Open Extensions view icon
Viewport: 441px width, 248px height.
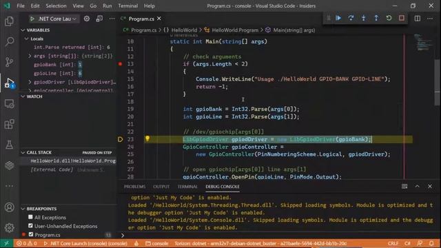click(x=9, y=124)
